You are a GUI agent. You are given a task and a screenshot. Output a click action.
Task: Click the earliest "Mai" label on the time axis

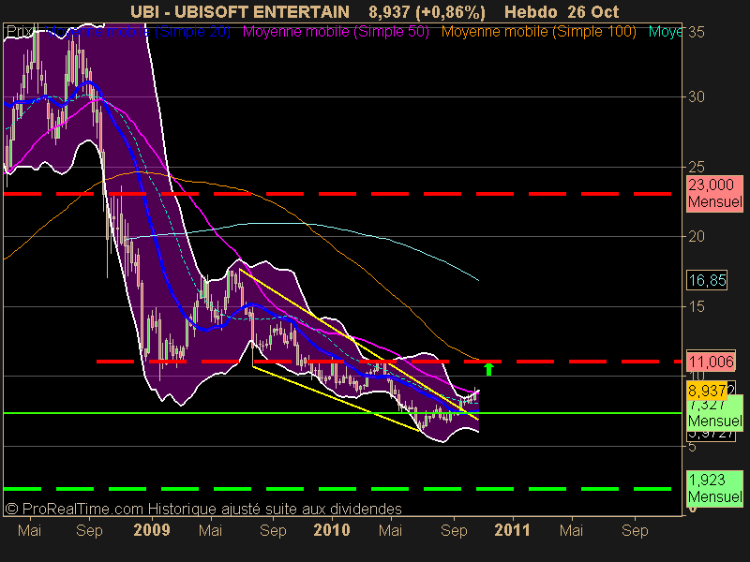[29, 530]
